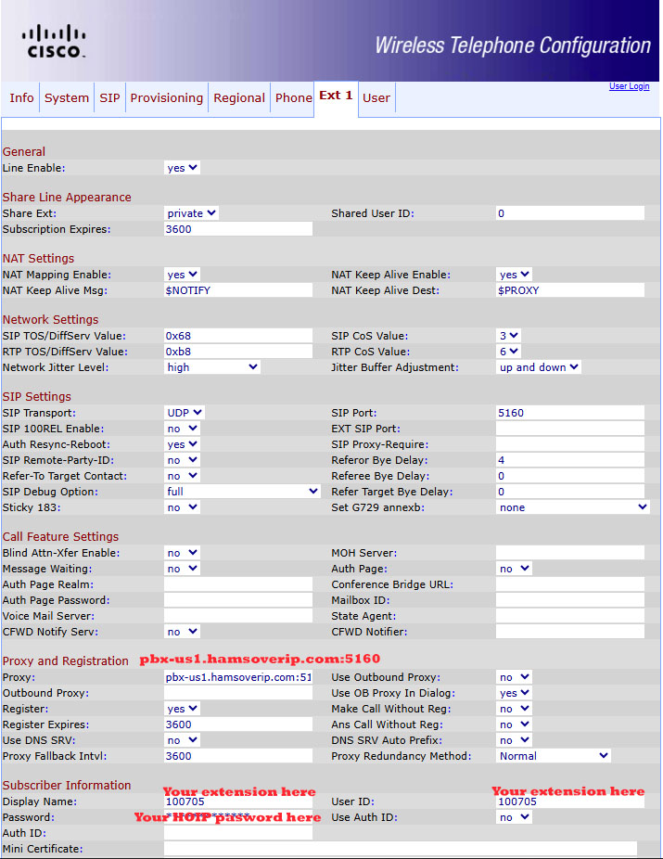Click the Proxy address field
Viewport: 663px width, 859px height.
[x=238, y=678]
